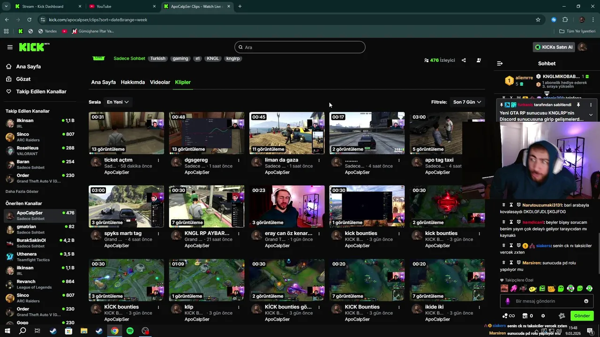Switch to Stream - Kick Dashboard tab
Image resolution: width=600 pixels, height=337 pixels.
(48, 7)
